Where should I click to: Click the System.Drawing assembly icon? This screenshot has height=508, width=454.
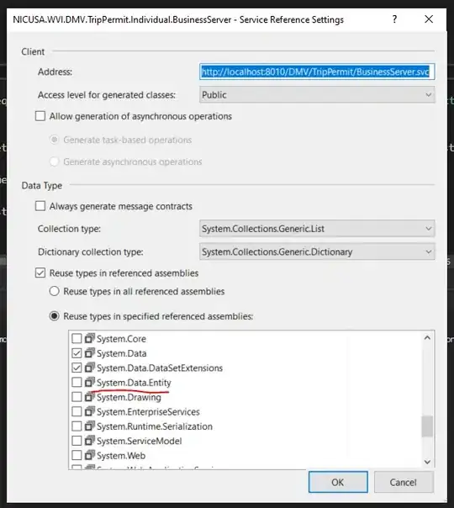click(x=90, y=397)
